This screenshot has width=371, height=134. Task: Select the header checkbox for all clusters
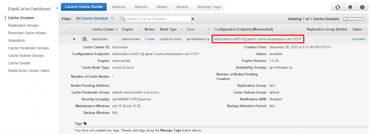[64, 30]
